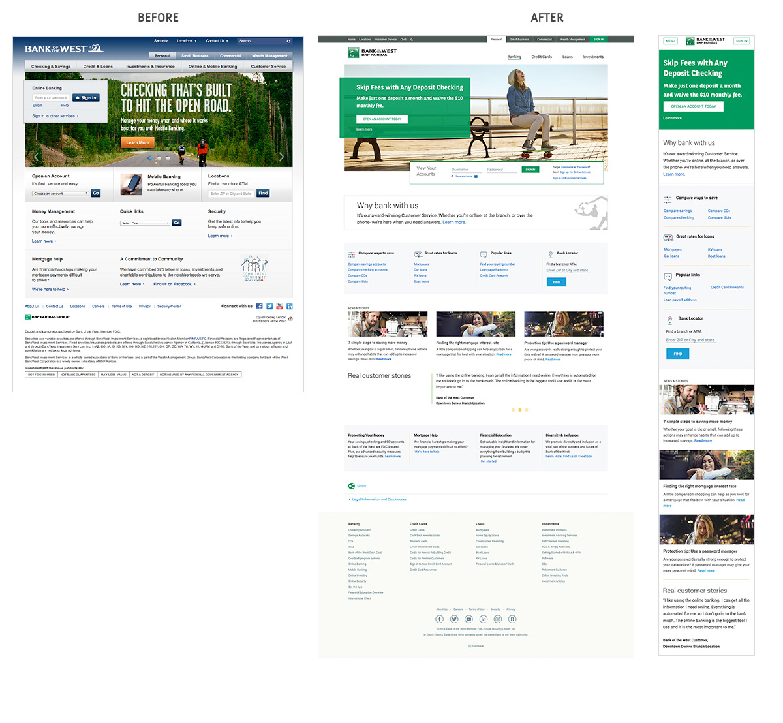The height and width of the screenshot is (723, 783).
Task: Click previous-slide arrow on Before hero image
Action: click(x=37, y=157)
